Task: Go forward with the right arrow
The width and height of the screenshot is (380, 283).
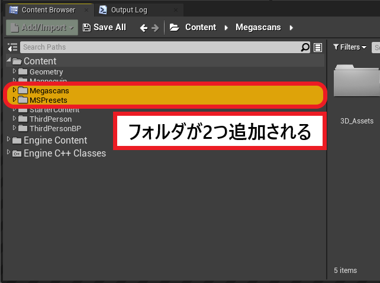Action: [155, 28]
